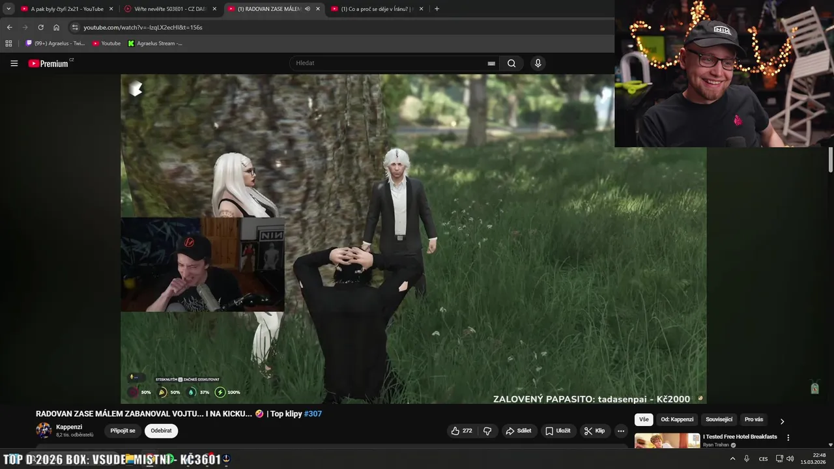Show more filter chips with right arrow
Image resolution: width=834 pixels, height=469 pixels.
pyautogui.click(x=782, y=421)
